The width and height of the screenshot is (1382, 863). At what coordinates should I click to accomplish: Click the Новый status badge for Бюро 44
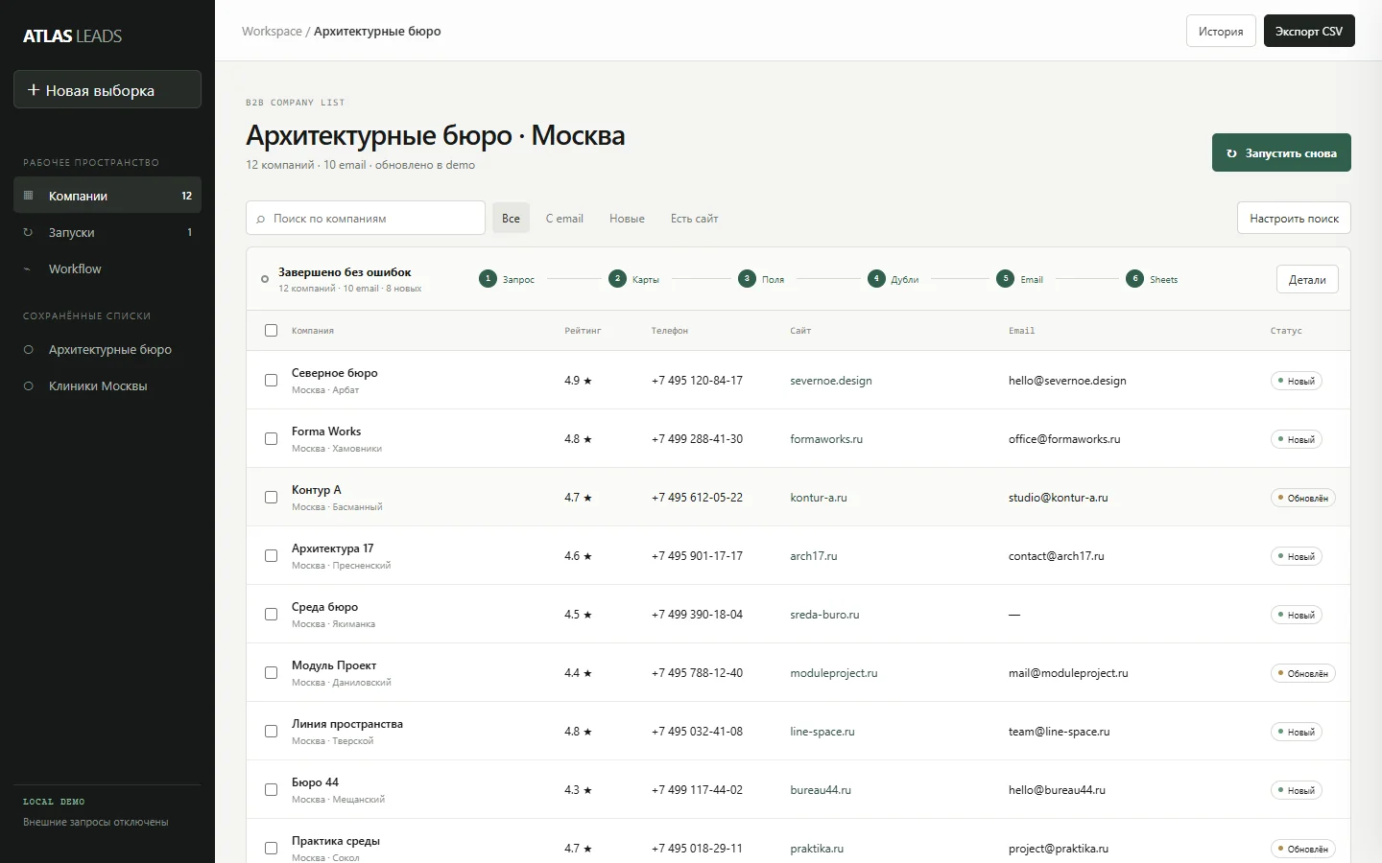tap(1296, 790)
